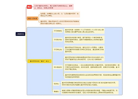Click the note starting 基本权利，是指
This screenshot has width=138, height=99.
60,22
